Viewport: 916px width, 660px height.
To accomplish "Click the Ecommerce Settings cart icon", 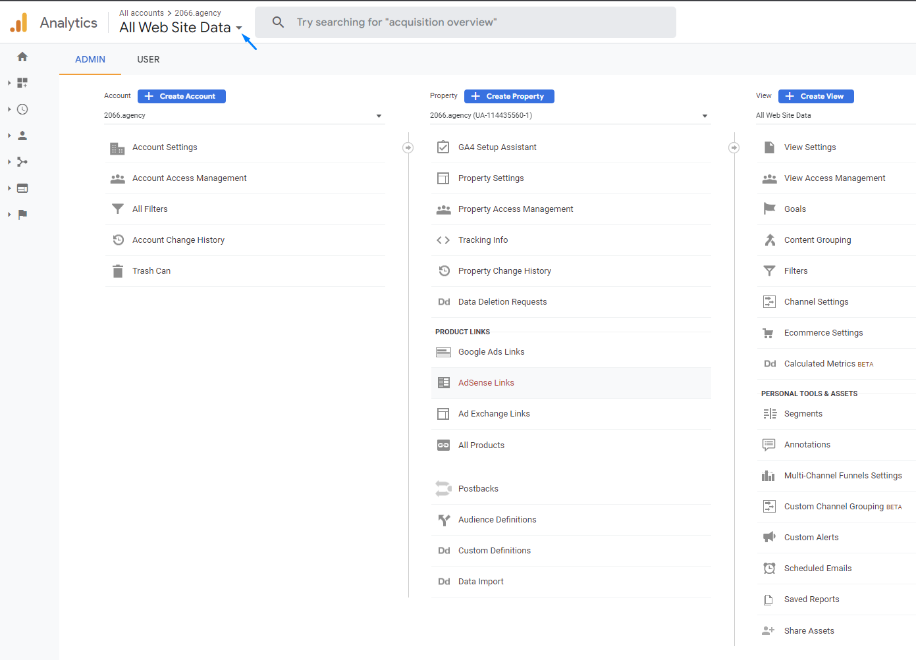I will pyautogui.click(x=768, y=333).
